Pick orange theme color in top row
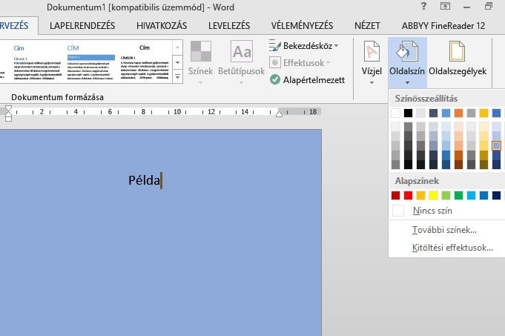This screenshot has width=505, height=336. click(458, 113)
